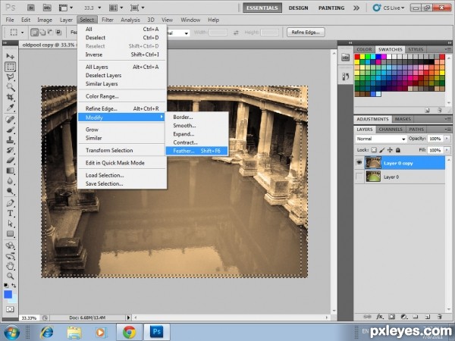Select the Type tool

(11, 213)
